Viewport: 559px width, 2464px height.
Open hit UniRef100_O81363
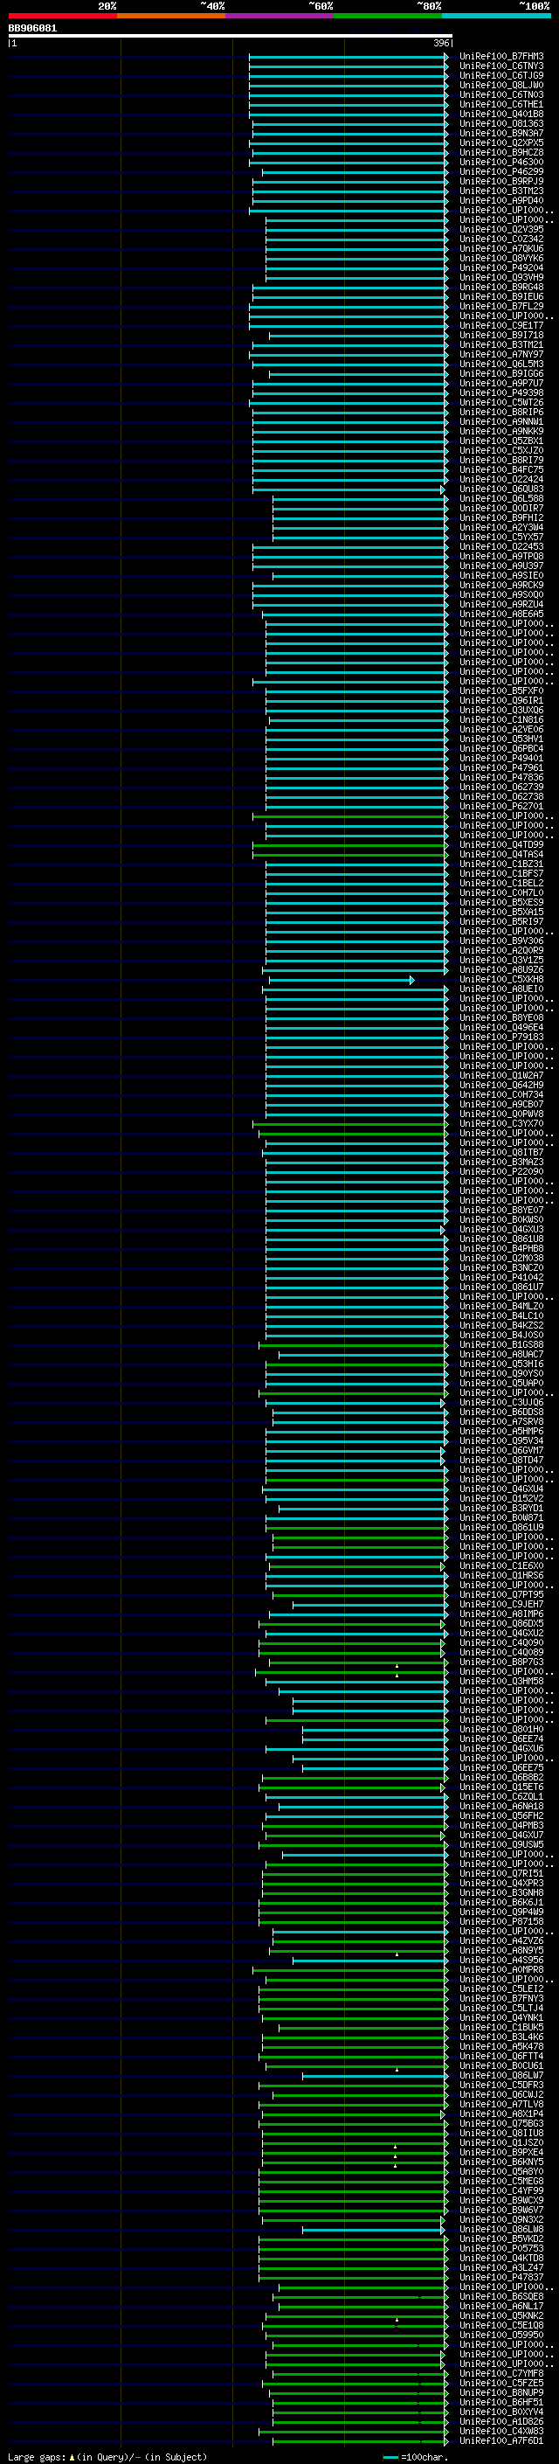(x=501, y=123)
